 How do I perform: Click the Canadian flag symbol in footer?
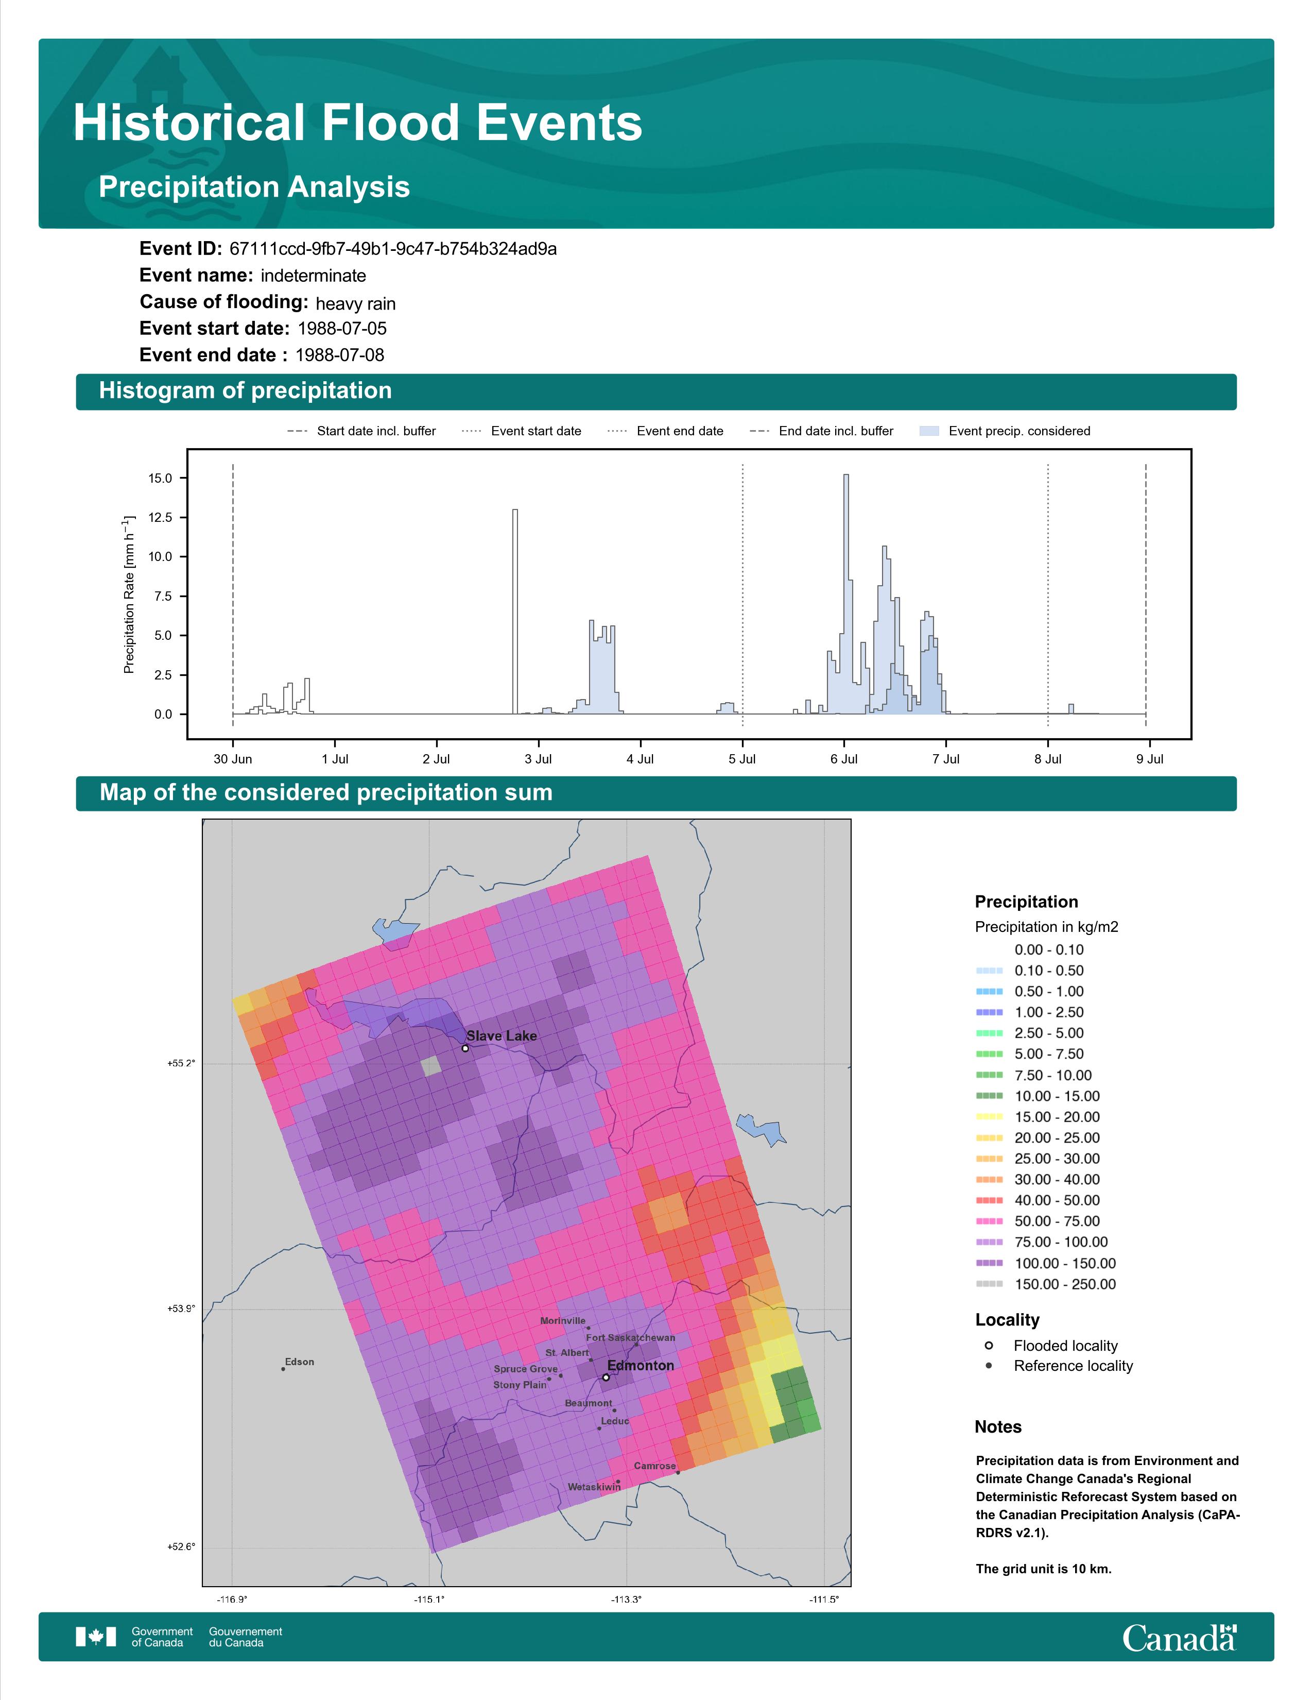[x=96, y=1637]
